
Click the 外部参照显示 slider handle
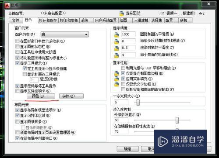pyautogui.click(x=177, y=120)
